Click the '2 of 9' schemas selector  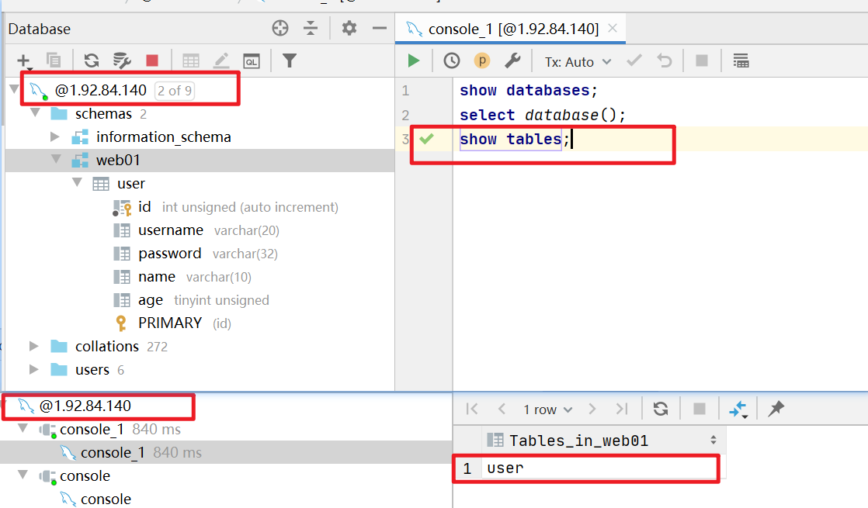pyautogui.click(x=175, y=91)
